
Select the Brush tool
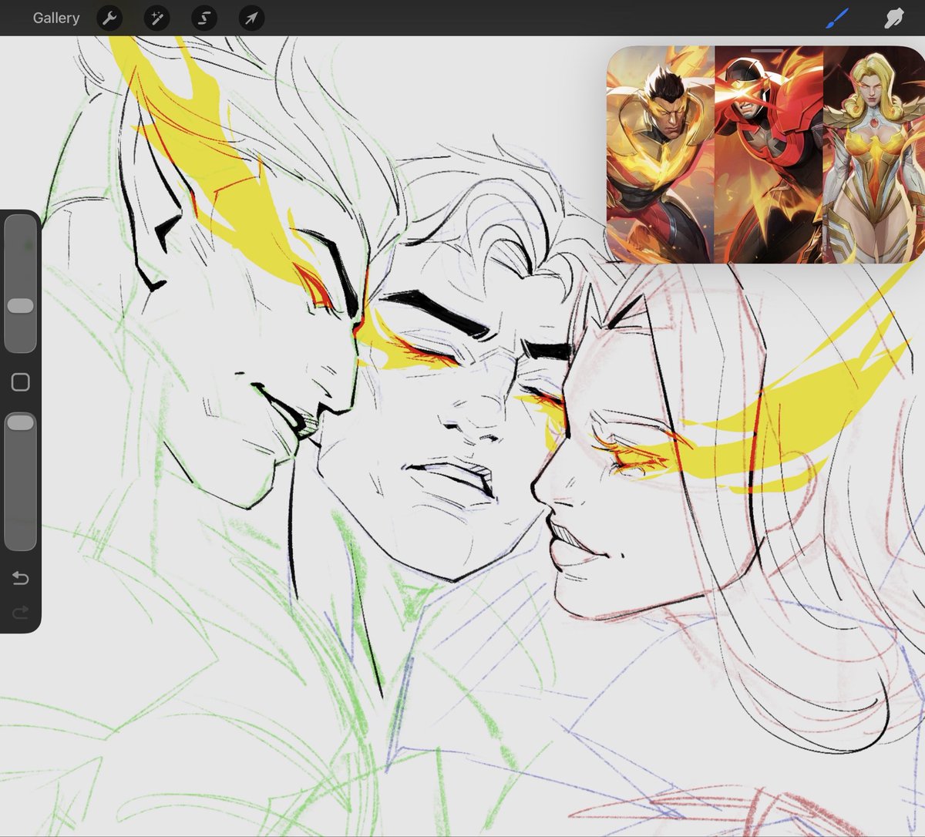(837, 18)
